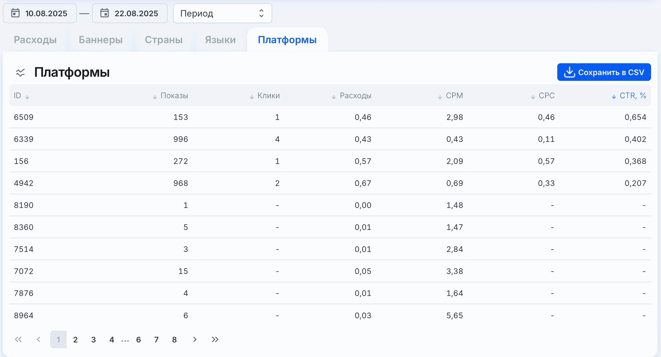Go to page 8
The image size is (661, 357).
(174, 340)
